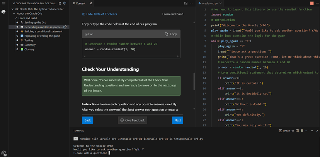Viewport: 320px width, 157px height.
Task: Select the Python File terminal profile
Action: pyautogui.click(x=286, y=131)
